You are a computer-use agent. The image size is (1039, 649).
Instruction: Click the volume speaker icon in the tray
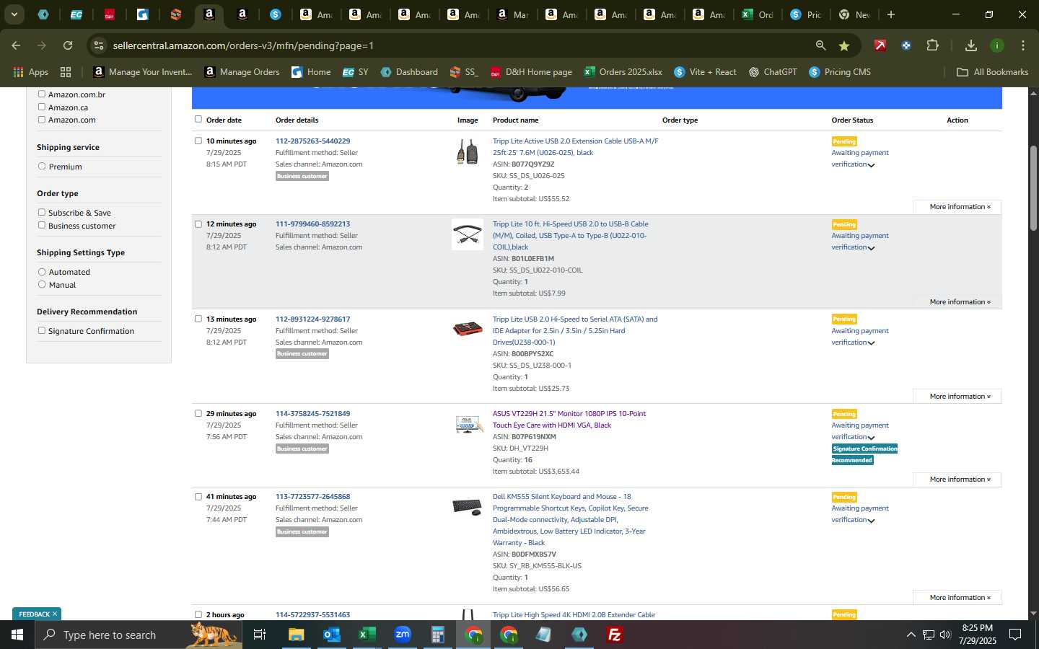point(945,635)
